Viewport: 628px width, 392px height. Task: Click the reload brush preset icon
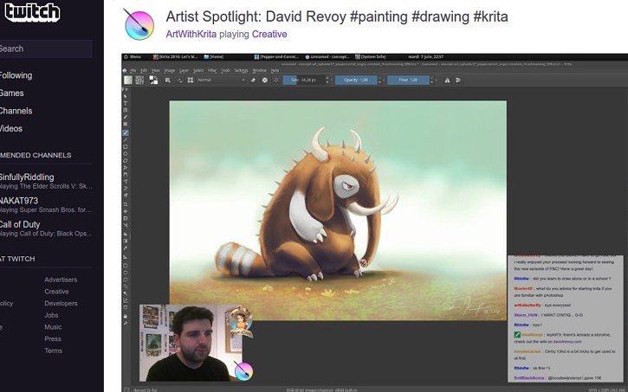pos(275,80)
